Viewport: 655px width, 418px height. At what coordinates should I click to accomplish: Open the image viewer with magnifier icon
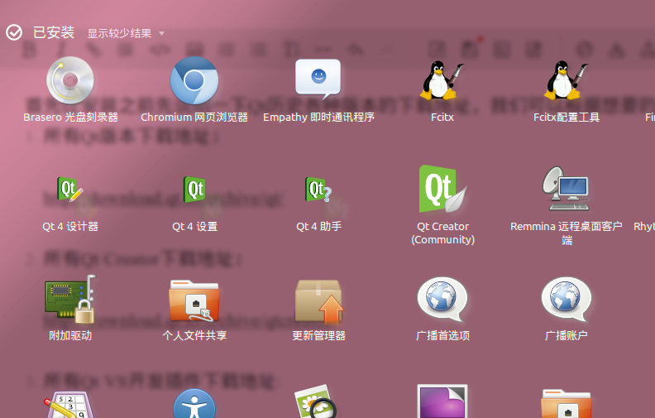click(x=316, y=402)
